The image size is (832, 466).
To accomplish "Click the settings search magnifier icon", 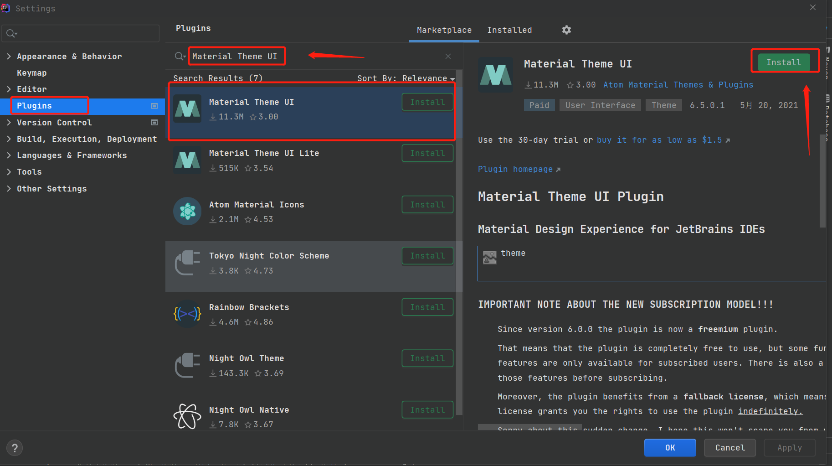I will pos(11,34).
